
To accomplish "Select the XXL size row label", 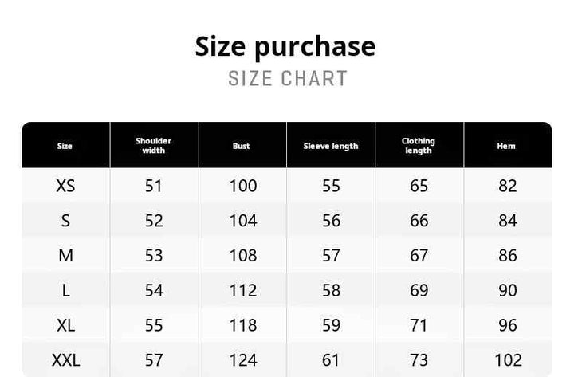I will pyautogui.click(x=65, y=360).
